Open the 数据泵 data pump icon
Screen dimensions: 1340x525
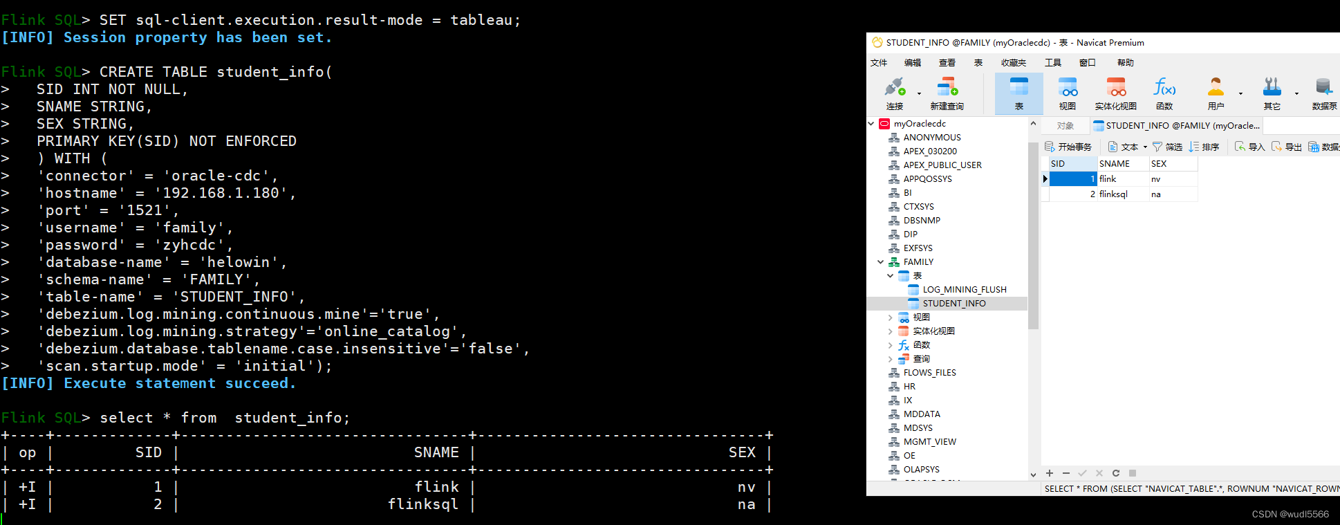tap(1324, 93)
